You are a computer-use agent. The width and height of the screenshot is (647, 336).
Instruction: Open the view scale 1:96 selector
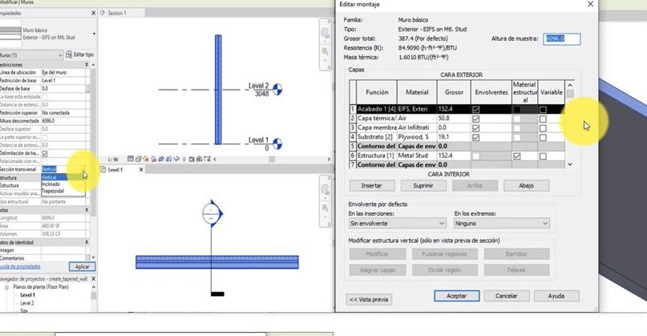[x=113, y=160]
